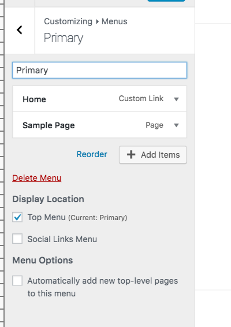Click the Social Links Menu label text
This screenshot has width=231, height=327.
click(62, 239)
